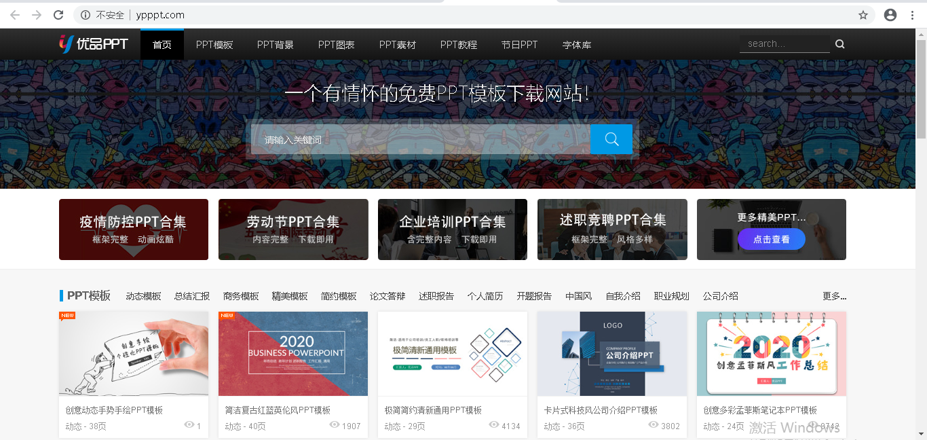Click the 请输入关键词 search input field

(407, 139)
